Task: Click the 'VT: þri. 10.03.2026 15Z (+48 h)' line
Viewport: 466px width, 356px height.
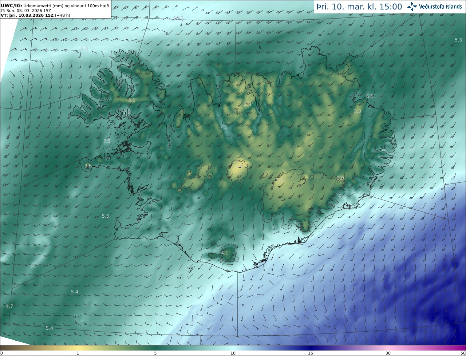Action: pos(36,15)
